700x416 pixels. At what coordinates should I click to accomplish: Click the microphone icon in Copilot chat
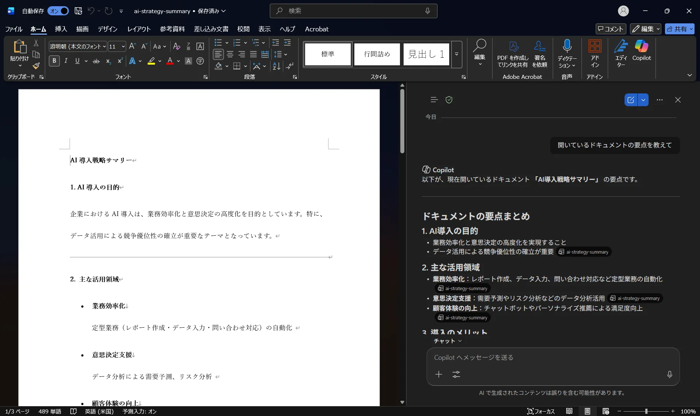[669, 374]
